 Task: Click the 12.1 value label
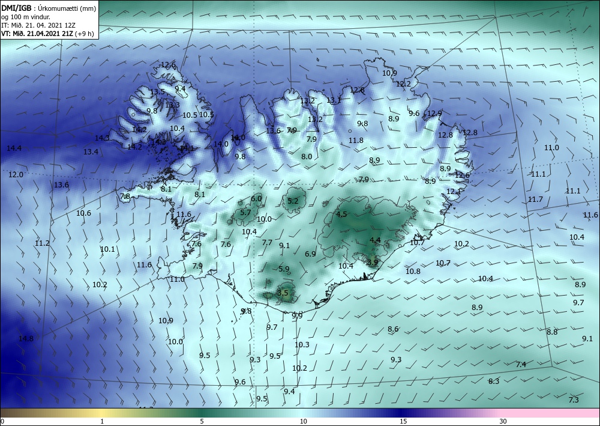(454, 191)
